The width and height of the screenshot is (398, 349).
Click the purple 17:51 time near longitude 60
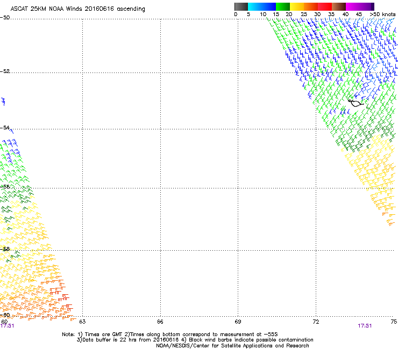tap(7, 326)
